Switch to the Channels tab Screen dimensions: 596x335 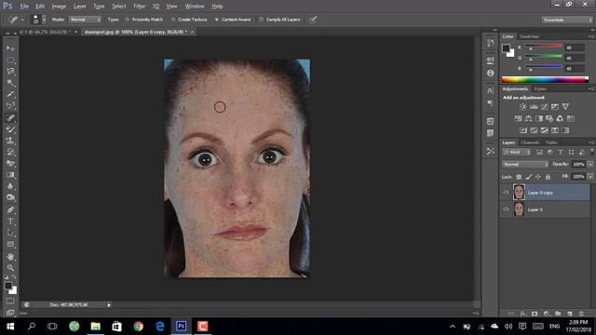tap(530, 142)
